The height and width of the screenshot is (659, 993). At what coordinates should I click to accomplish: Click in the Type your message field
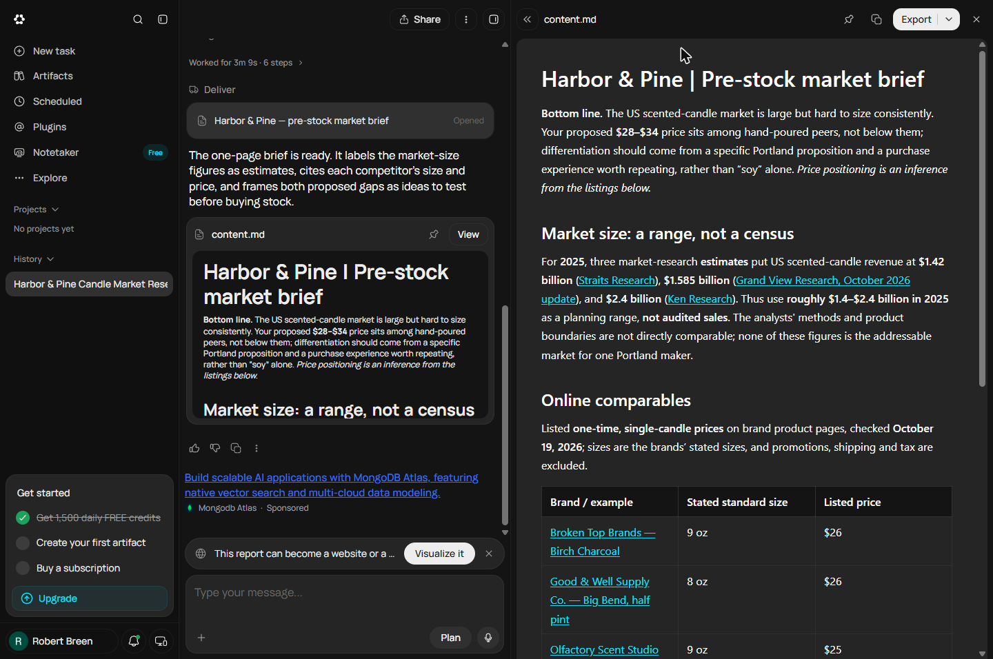coord(345,593)
